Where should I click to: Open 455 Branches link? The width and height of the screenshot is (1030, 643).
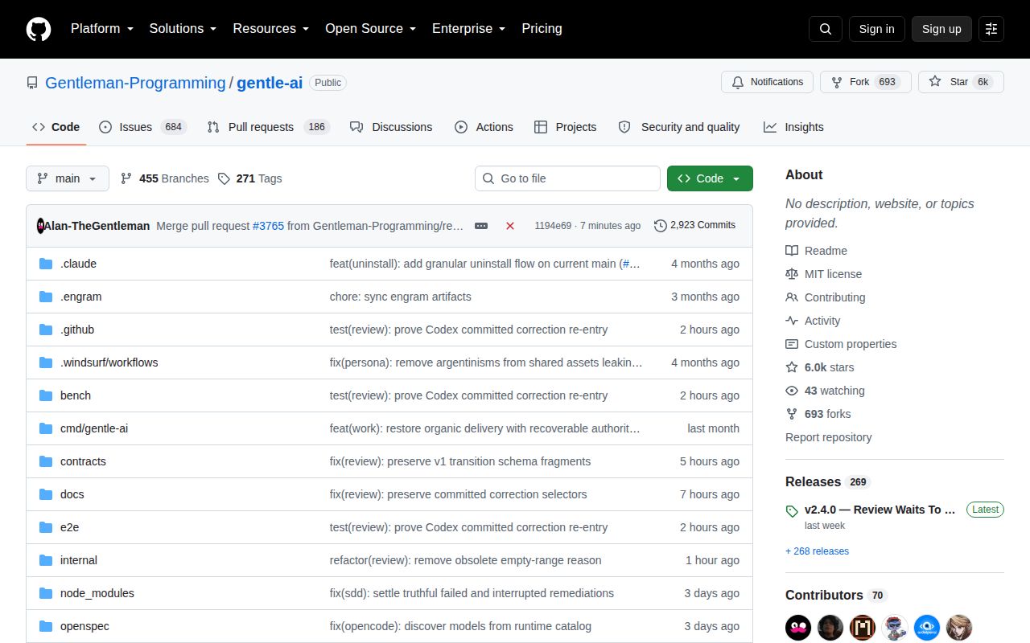point(165,178)
